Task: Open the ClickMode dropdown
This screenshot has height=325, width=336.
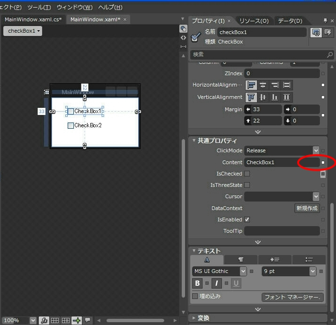Action: 316,150
